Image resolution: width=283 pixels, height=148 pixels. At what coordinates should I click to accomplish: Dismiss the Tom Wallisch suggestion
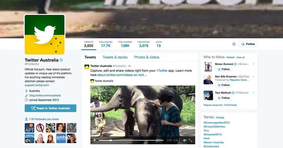click(x=254, y=92)
